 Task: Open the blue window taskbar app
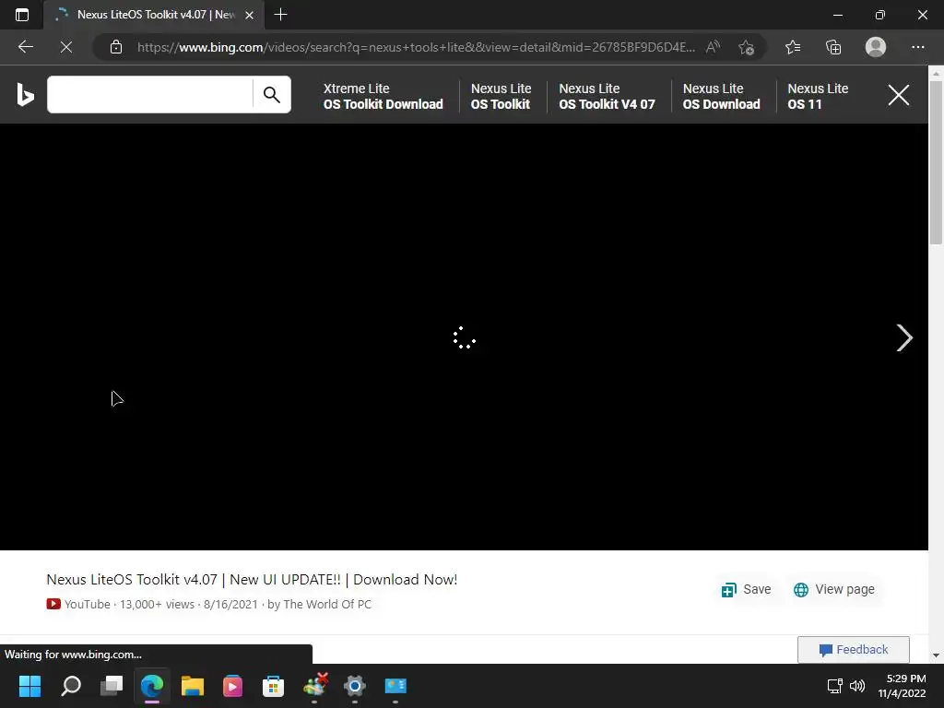tap(395, 686)
